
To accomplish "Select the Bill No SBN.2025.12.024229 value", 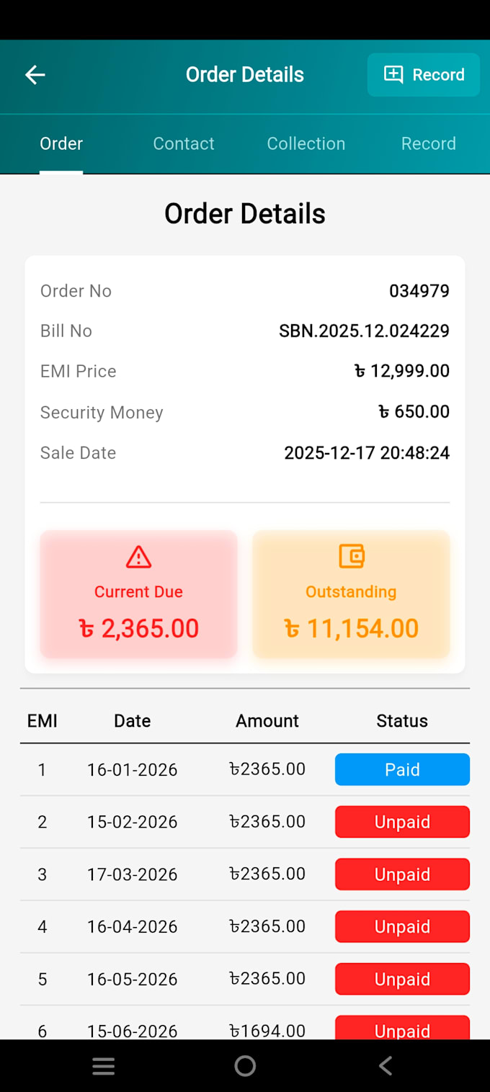I will (x=364, y=331).
